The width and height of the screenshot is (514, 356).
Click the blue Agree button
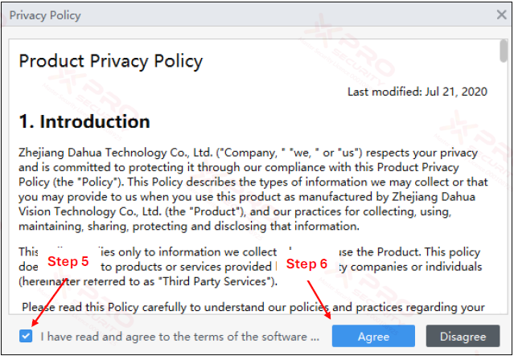pyautogui.click(x=373, y=336)
